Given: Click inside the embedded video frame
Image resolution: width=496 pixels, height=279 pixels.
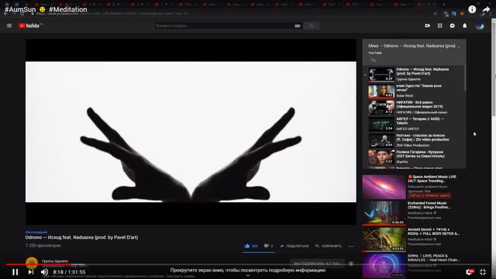Looking at the screenshot, I should 191,132.
